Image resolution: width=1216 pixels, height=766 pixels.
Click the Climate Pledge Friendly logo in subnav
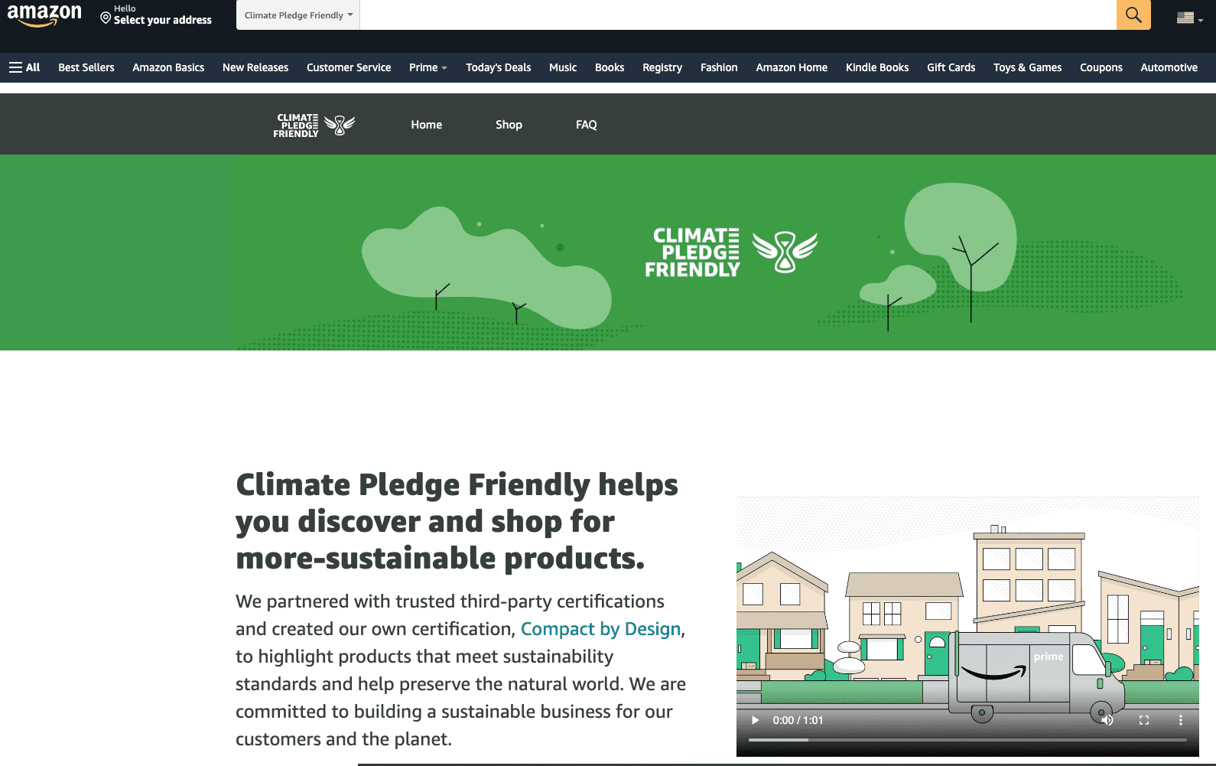point(314,125)
